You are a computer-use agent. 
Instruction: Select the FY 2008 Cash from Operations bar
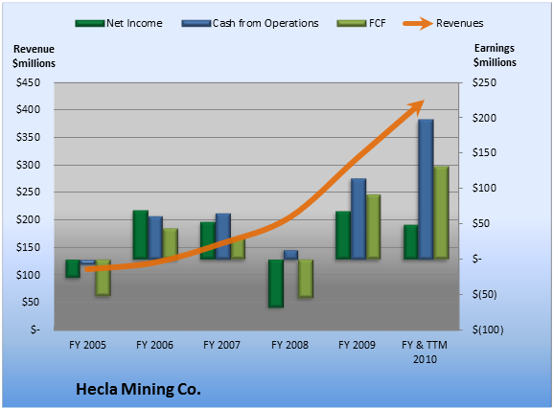click(x=290, y=255)
